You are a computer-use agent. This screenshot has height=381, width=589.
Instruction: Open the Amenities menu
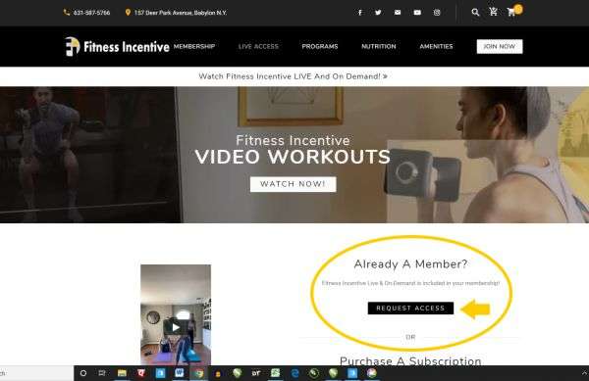[436, 46]
